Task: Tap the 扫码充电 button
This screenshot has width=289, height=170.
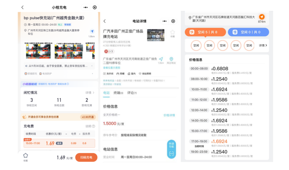Action: (x=86, y=157)
